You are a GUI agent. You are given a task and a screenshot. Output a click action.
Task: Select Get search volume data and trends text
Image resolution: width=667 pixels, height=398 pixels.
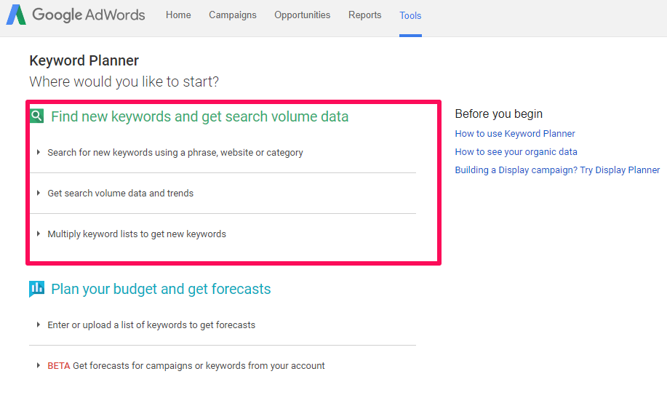point(121,194)
